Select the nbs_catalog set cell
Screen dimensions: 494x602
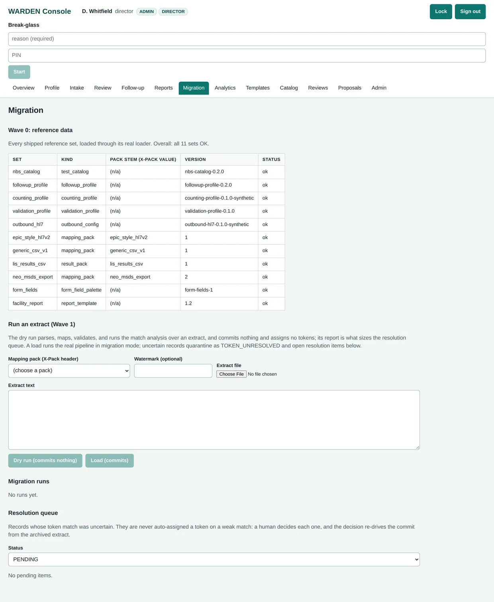tap(33, 172)
